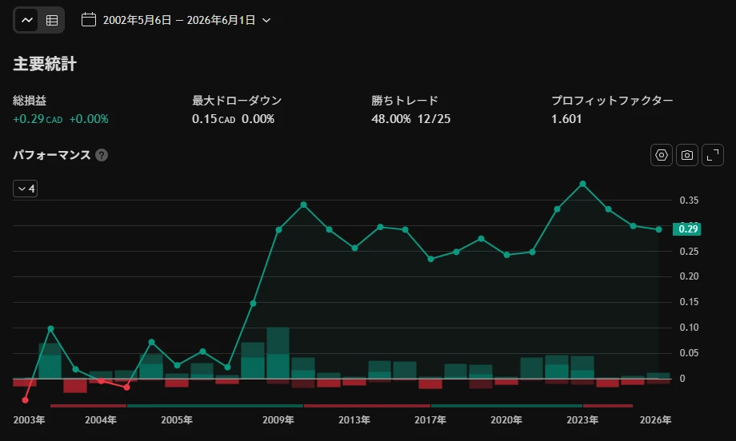
Task: Click the red loss bar near 2017年
Action: point(430,383)
